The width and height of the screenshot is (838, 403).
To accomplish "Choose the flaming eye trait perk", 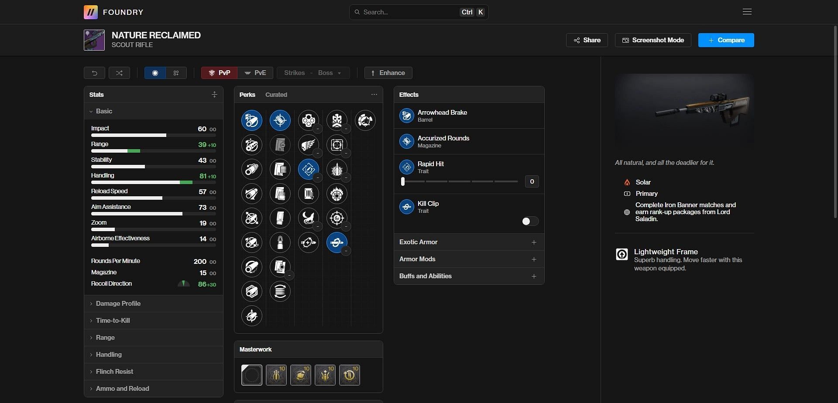I will click(x=337, y=194).
